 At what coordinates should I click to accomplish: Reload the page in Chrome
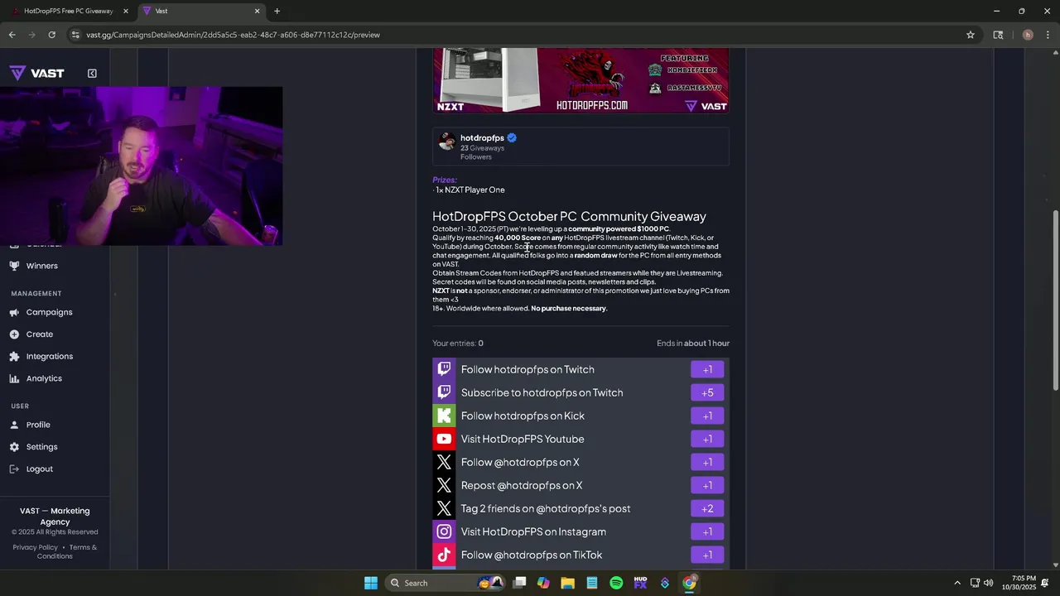[x=51, y=35]
